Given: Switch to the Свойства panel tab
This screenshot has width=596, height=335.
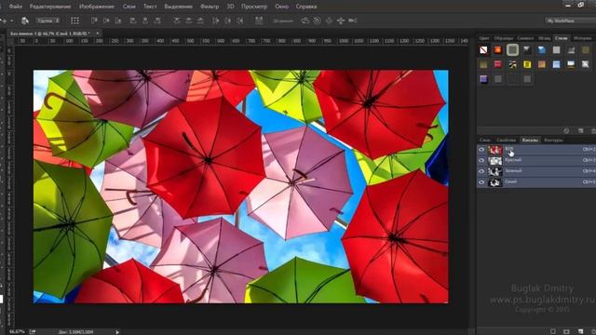Looking at the screenshot, I should pos(506,141).
